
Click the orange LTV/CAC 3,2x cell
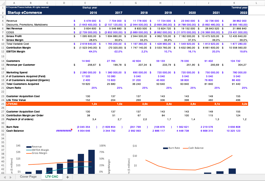click(235, 104)
